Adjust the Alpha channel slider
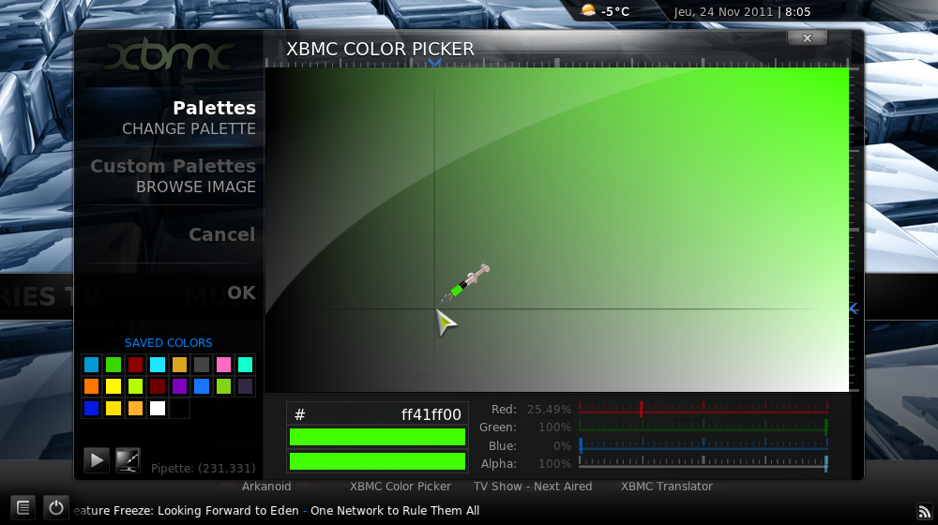Viewport: 938px width, 525px height. pos(703,463)
